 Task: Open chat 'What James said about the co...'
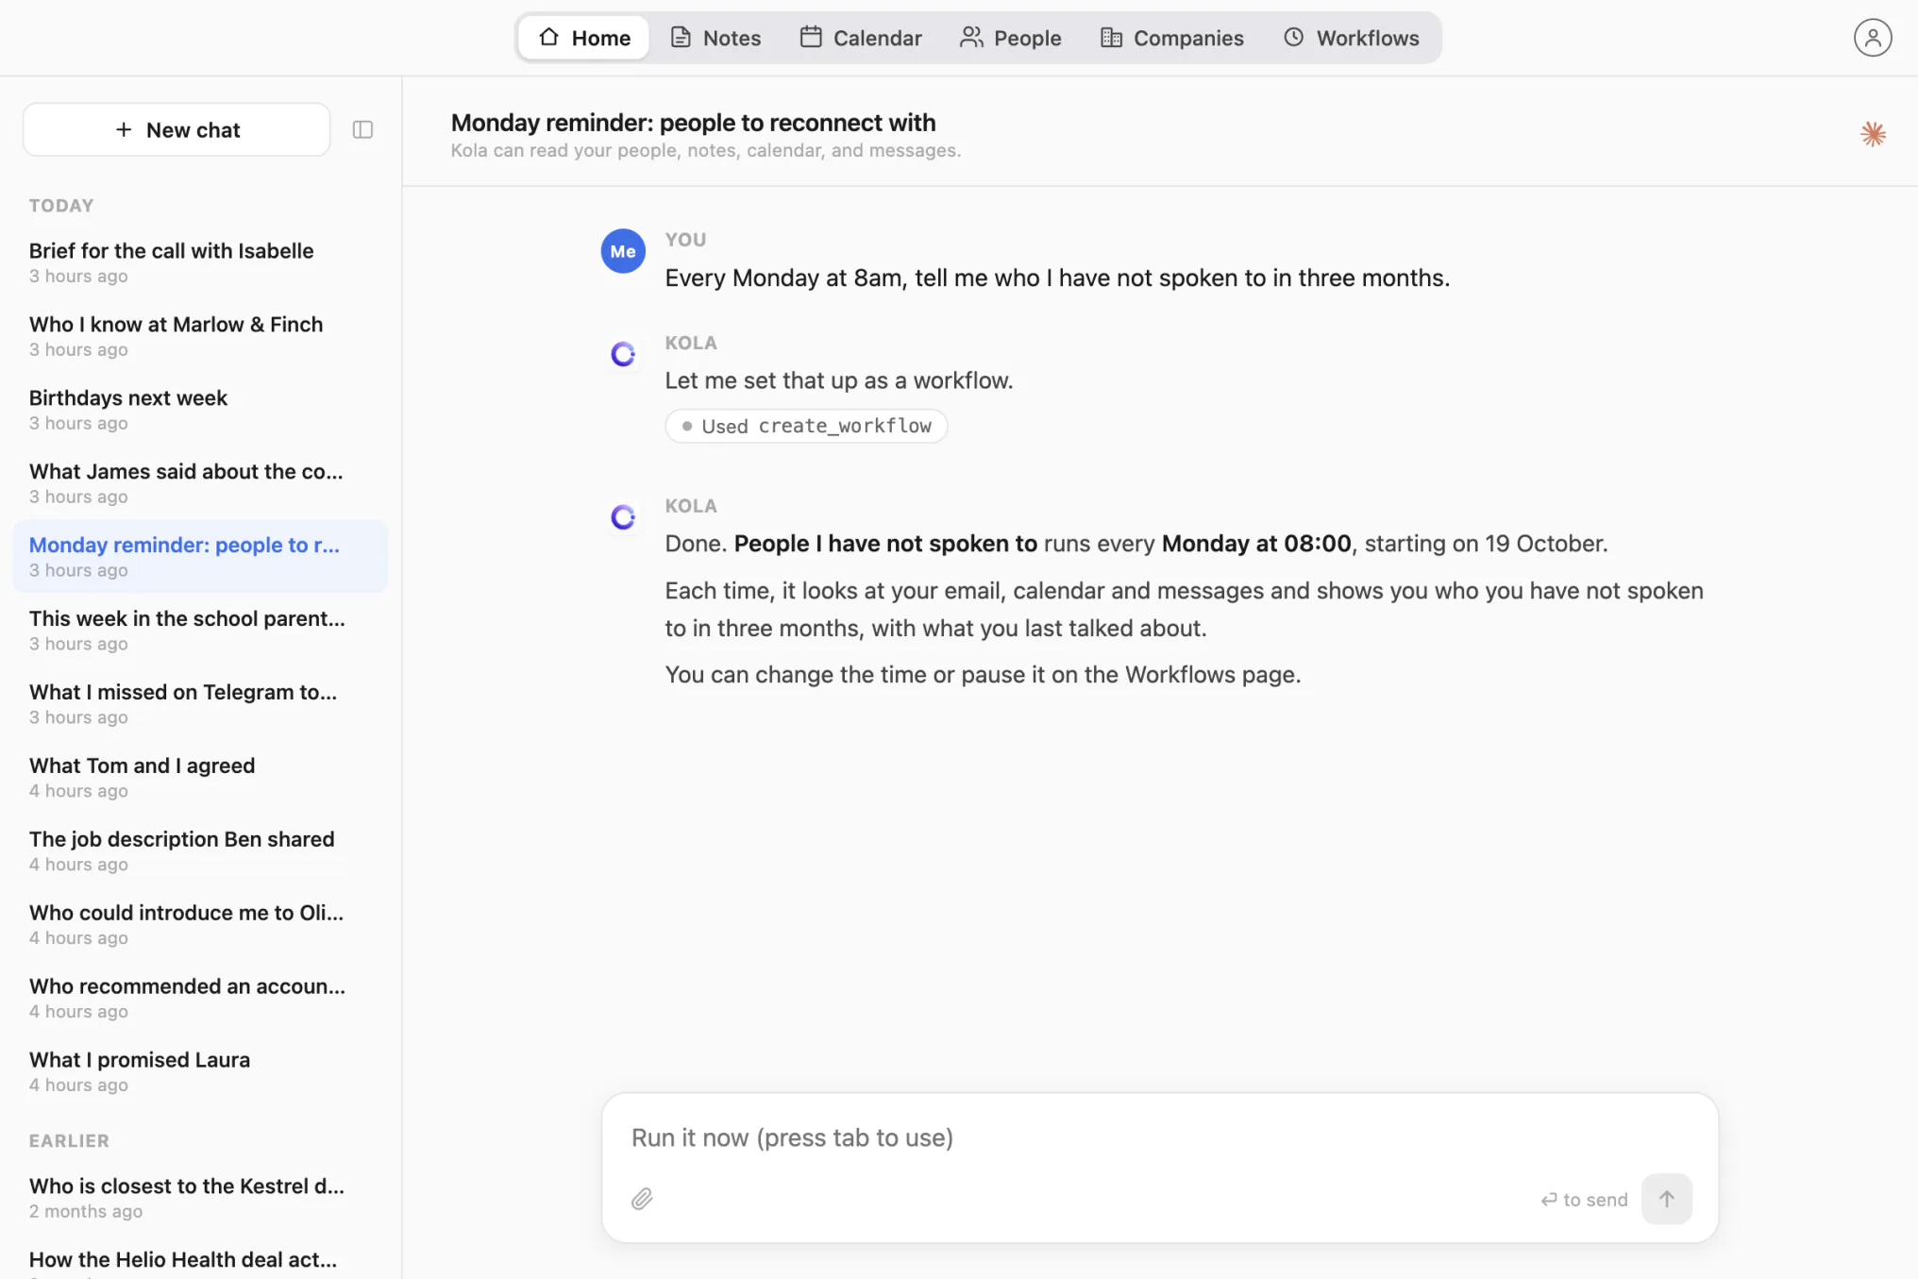(x=200, y=483)
